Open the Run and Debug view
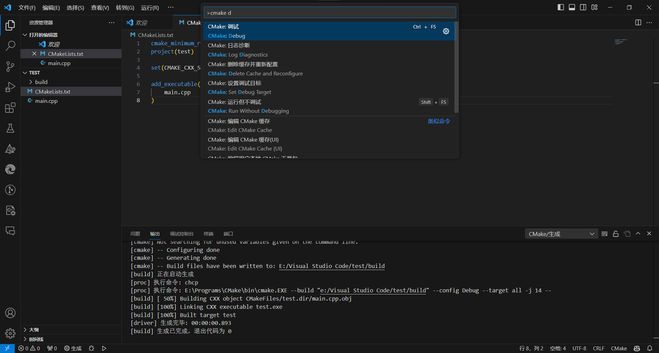This screenshot has height=353, width=659. (10, 87)
